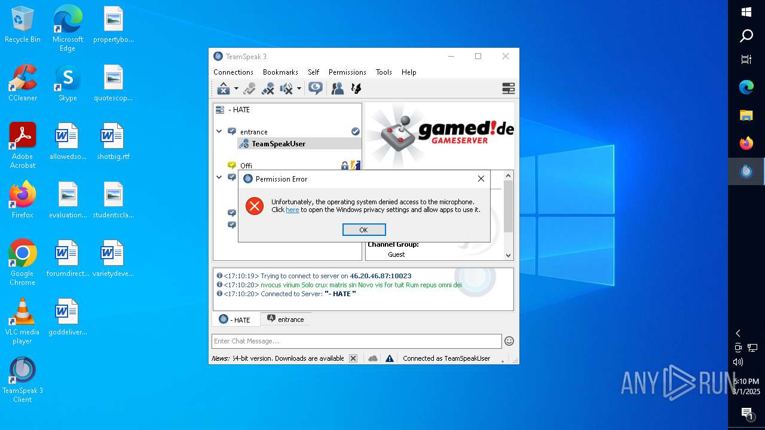Screen dimensions: 765x430
Task: Select the - HATE server row in the tree
Action: [x=287, y=110]
